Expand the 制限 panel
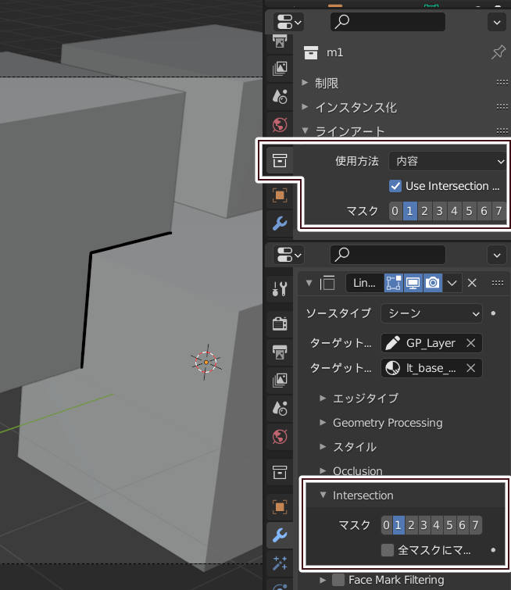This screenshot has height=590, width=511. coord(305,82)
